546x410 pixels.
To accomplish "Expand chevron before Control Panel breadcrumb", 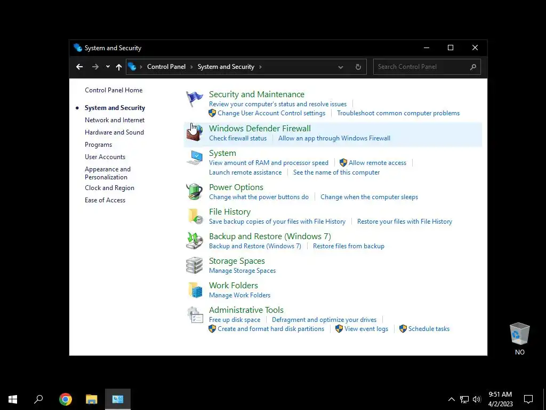I will point(141,67).
